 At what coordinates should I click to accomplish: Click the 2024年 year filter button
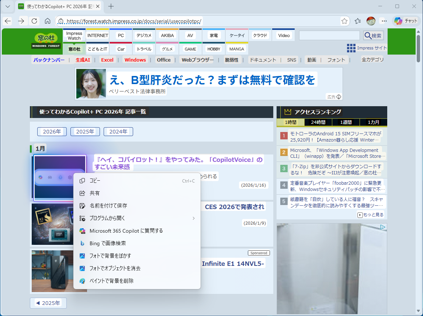click(118, 132)
